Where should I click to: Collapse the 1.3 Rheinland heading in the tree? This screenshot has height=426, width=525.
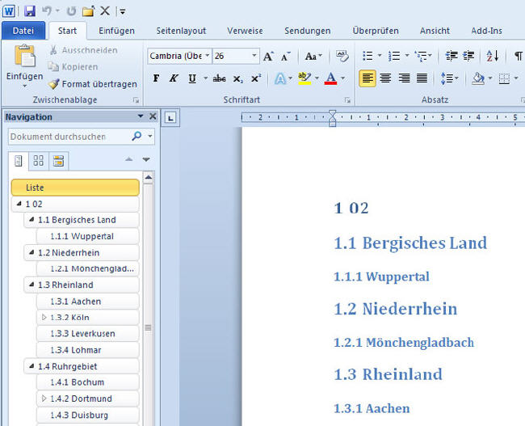pos(31,285)
